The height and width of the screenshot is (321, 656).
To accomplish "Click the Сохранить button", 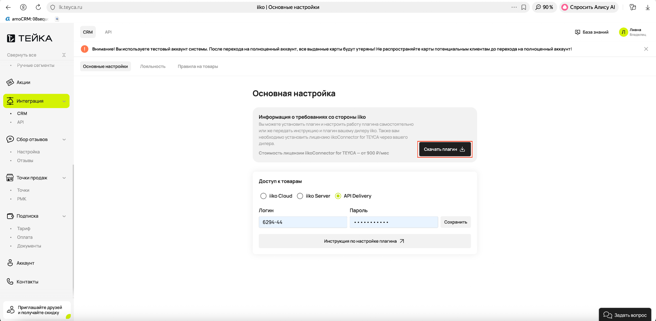I will pos(455,222).
